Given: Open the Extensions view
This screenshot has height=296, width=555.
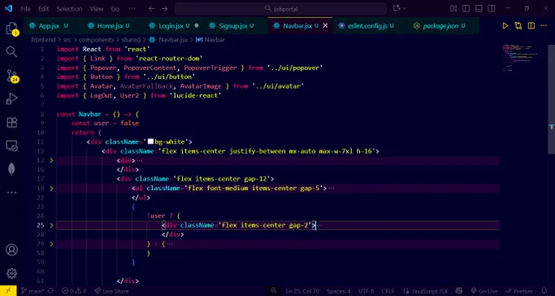Looking at the screenshot, I should [11, 122].
